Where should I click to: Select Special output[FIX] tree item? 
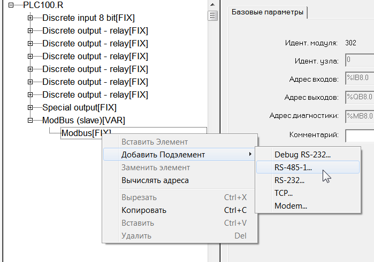[75, 107]
